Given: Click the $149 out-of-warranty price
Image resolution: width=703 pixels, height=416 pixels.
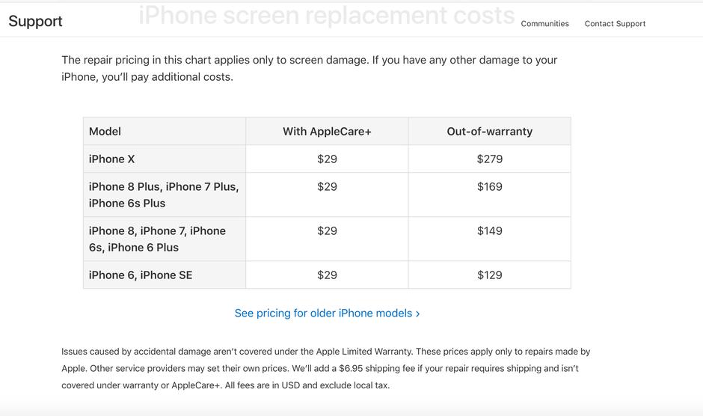Looking at the screenshot, I should pos(490,231).
